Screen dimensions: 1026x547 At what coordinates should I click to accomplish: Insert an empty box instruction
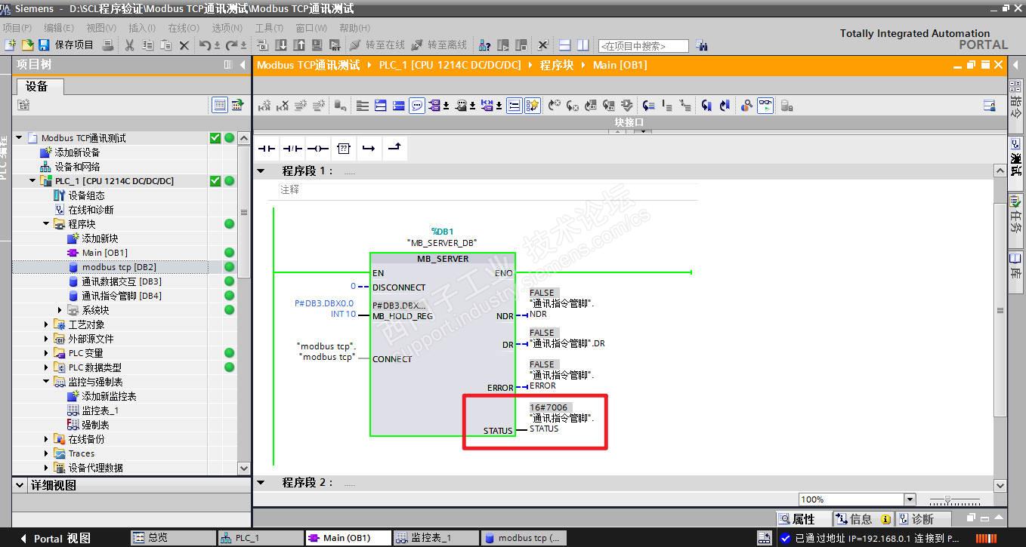click(343, 149)
